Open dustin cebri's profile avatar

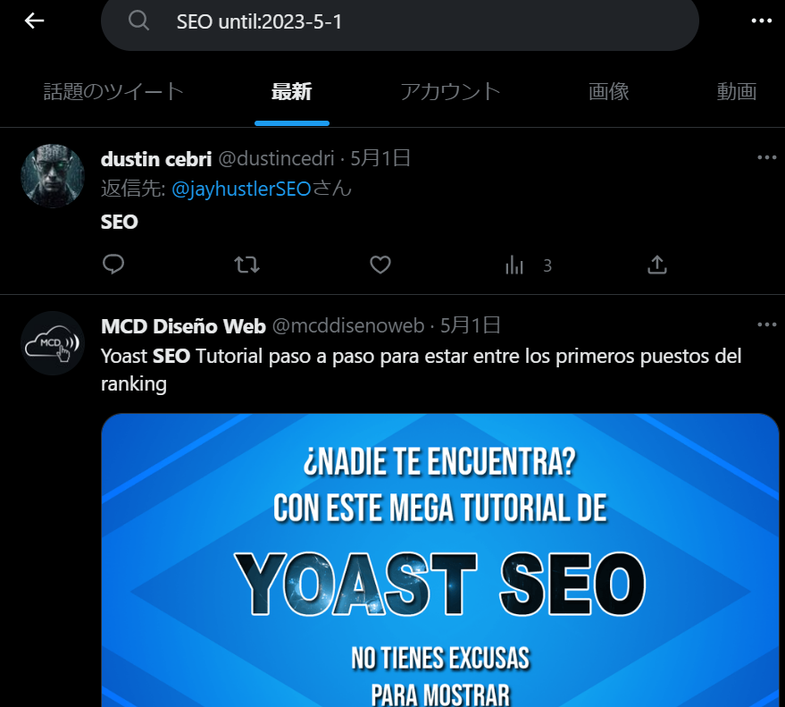[x=53, y=176]
